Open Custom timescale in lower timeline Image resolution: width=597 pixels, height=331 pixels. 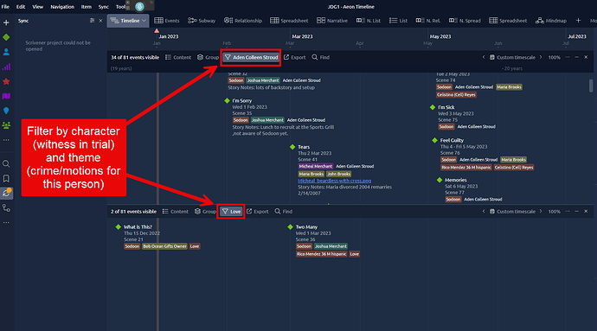pyautogui.click(x=512, y=212)
